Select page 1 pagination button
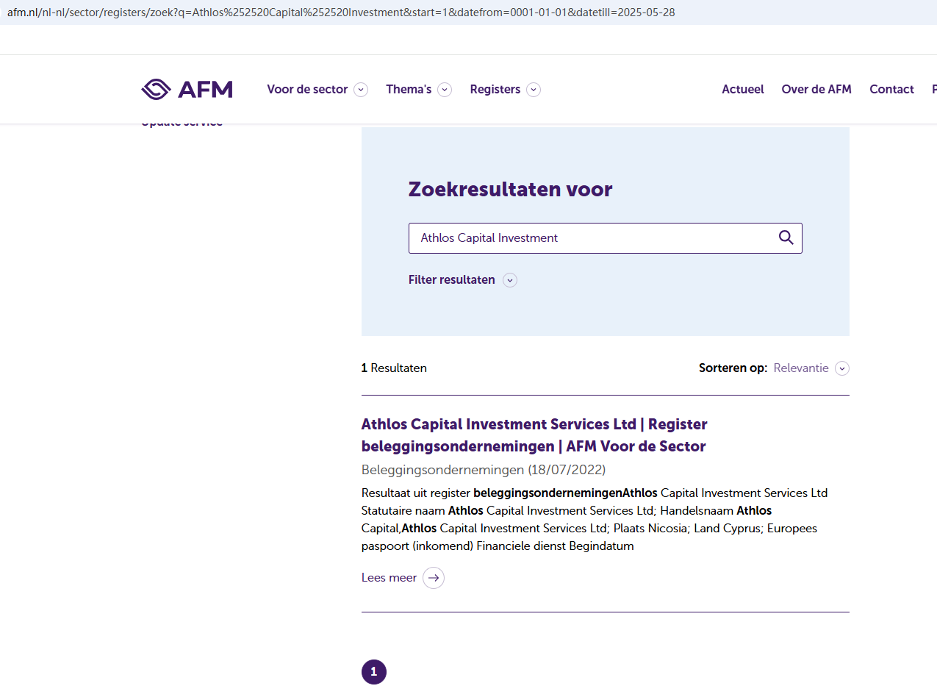937x697 pixels. (x=374, y=672)
